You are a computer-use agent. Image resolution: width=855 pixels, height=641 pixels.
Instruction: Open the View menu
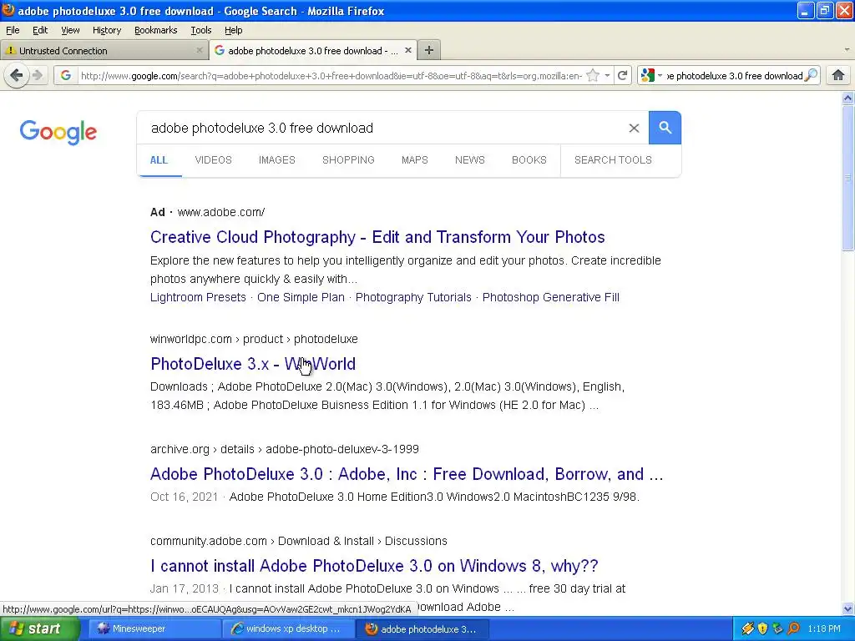[70, 30]
